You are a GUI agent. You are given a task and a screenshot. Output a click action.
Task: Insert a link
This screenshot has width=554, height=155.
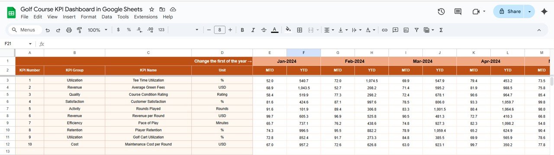[x=385, y=30]
